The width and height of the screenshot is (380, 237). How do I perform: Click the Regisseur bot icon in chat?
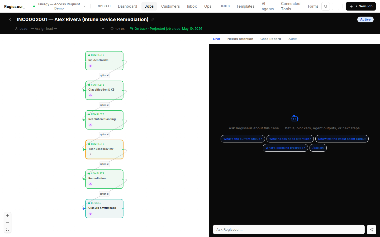click(x=295, y=118)
